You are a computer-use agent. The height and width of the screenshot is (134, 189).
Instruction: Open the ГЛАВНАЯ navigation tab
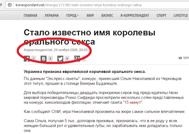point(30,15)
